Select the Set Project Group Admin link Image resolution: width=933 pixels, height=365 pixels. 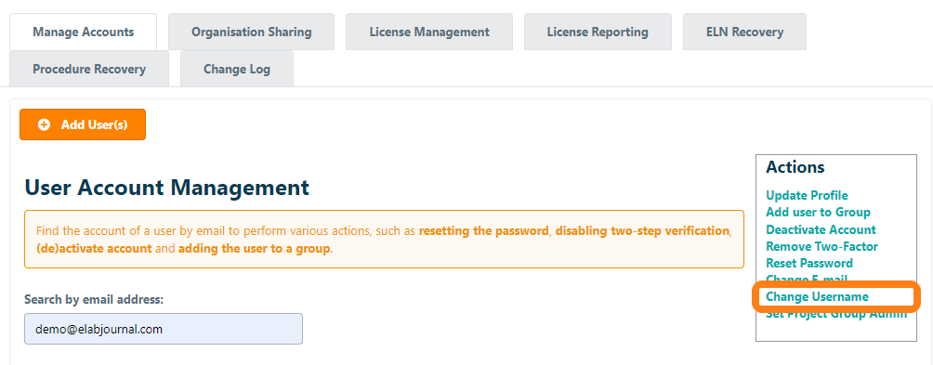(836, 313)
